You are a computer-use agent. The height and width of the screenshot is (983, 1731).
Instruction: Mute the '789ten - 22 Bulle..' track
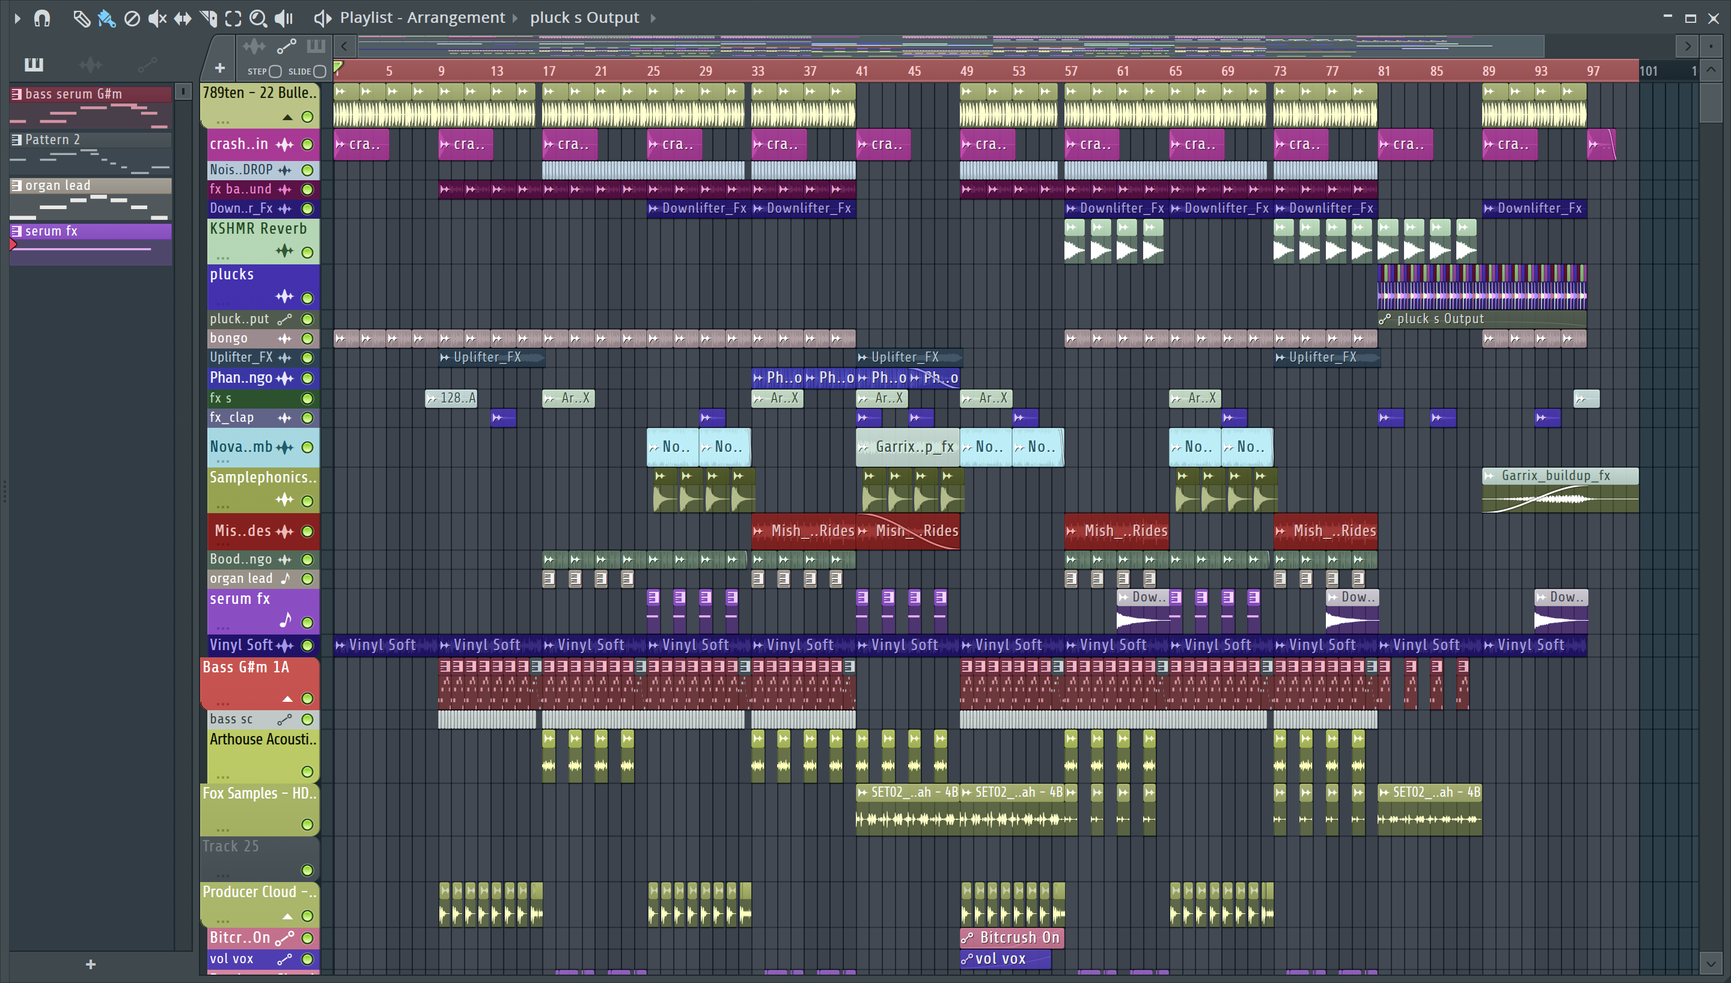click(x=307, y=118)
